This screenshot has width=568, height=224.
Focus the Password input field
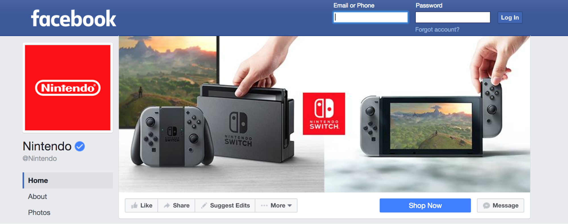[453, 17]
